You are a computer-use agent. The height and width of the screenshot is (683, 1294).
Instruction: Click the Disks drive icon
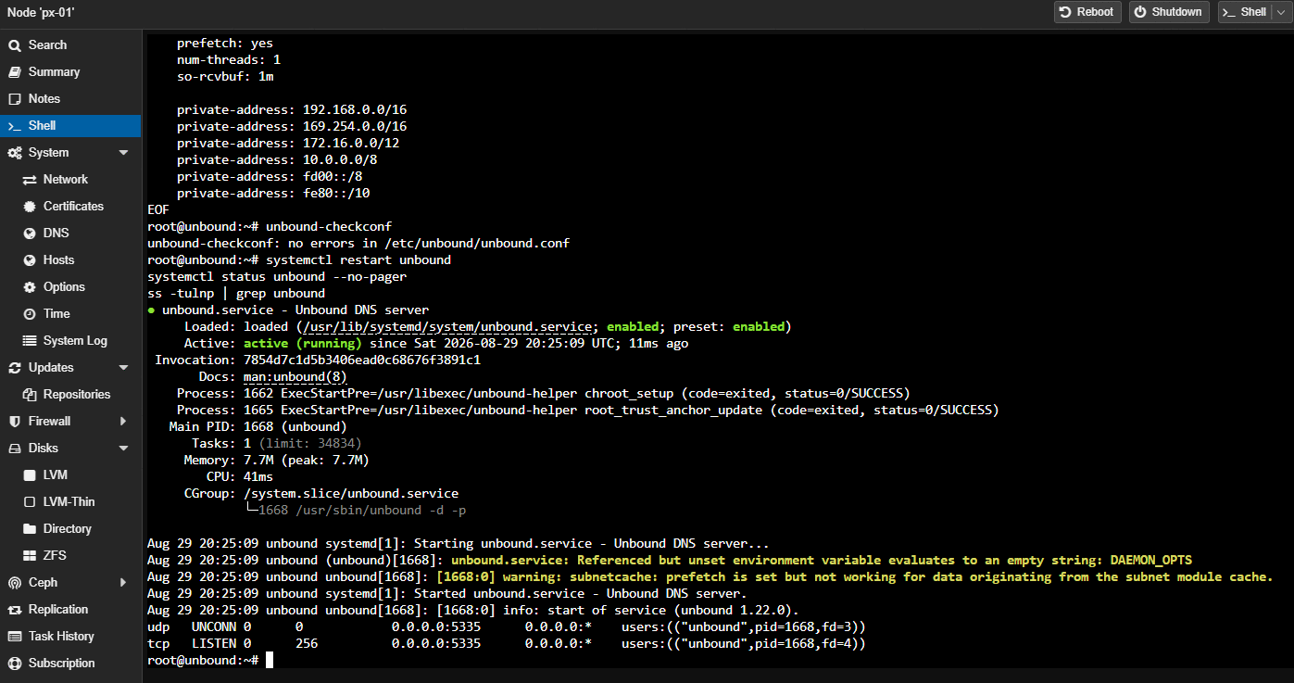[14, 448]
